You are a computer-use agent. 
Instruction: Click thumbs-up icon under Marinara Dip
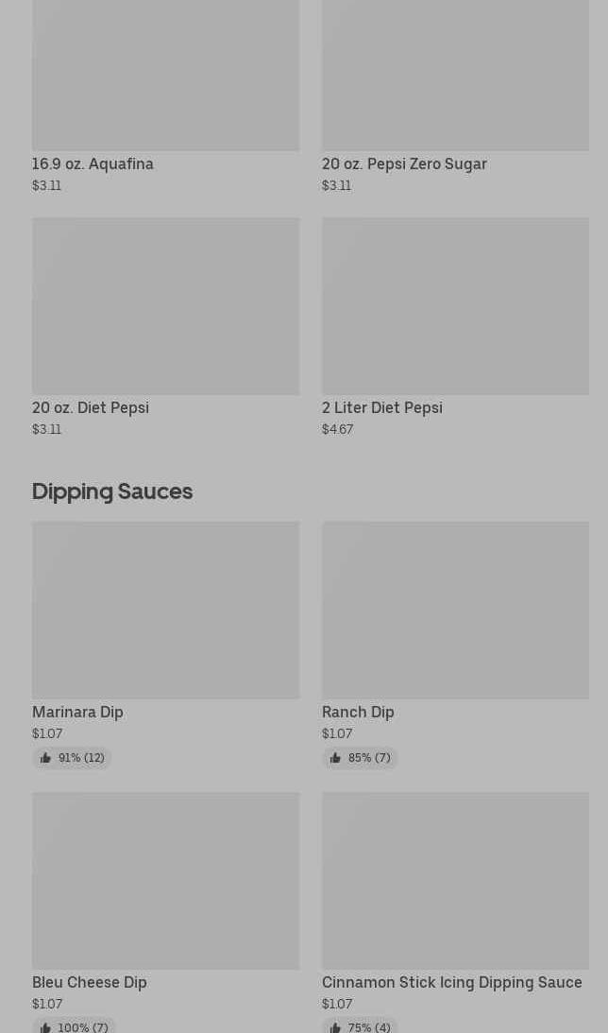tap(45, 758)
